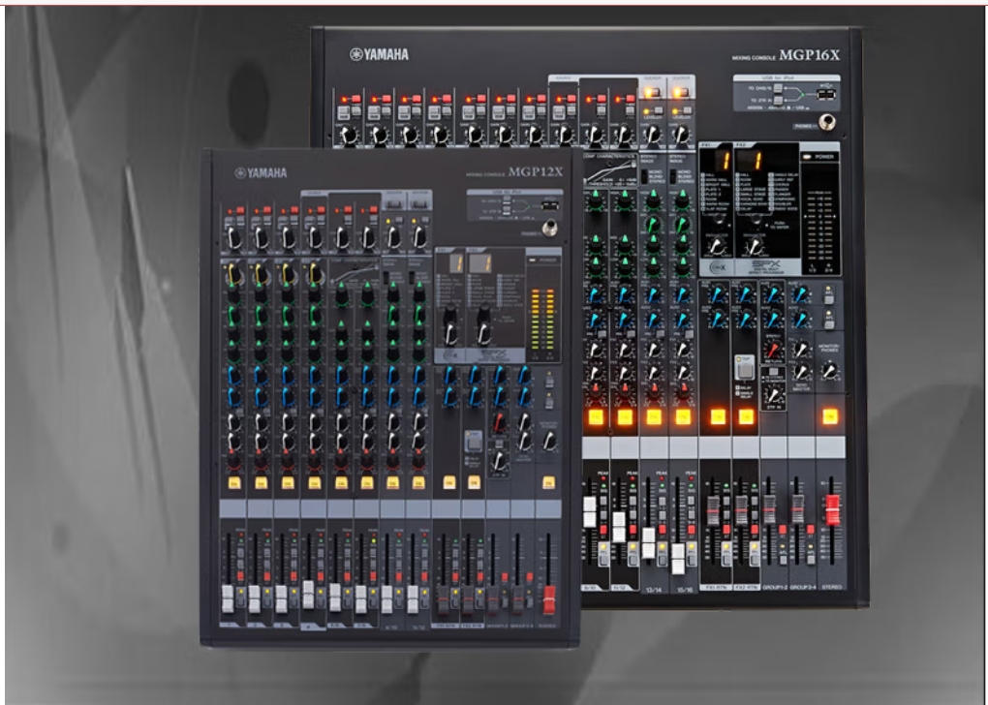Click the 13/14 channel fader on MGP16X
Screen dimensions: 988x705
coord(648,543)
